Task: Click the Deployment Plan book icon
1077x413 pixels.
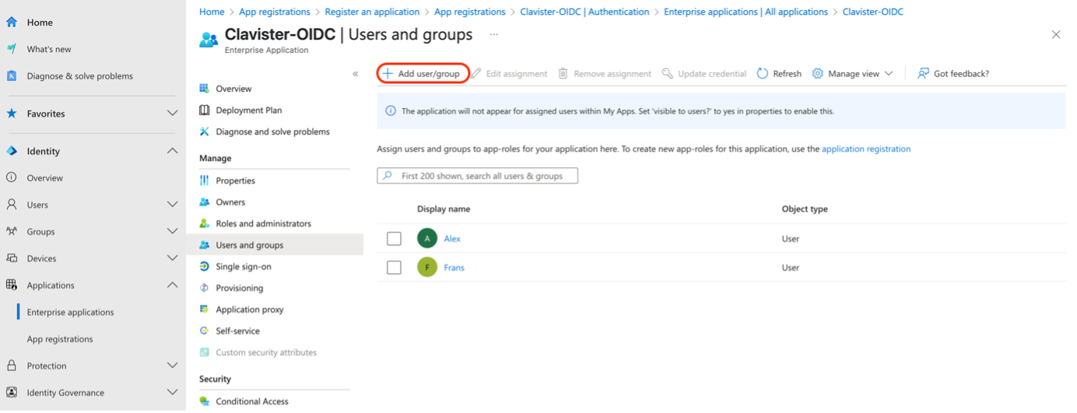Action: click(x=205, y=110)
